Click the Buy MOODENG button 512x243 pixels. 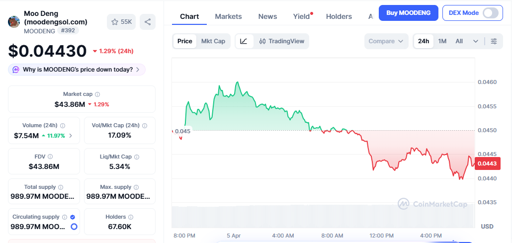pos(408,13)
